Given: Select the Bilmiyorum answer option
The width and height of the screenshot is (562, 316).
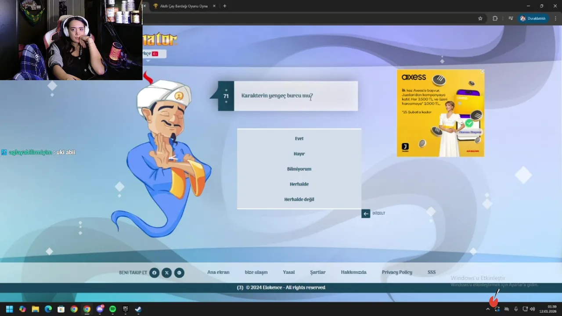Looking at the screenshot, I should pos(299,169).
